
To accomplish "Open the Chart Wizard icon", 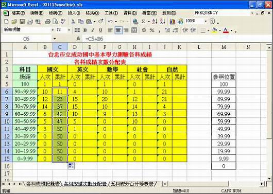I will [x=172, y=22].
